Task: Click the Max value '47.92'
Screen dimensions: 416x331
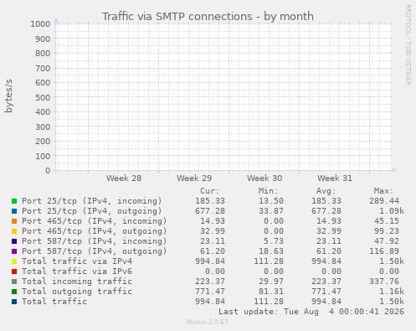Action: click(x=387, y=241)
